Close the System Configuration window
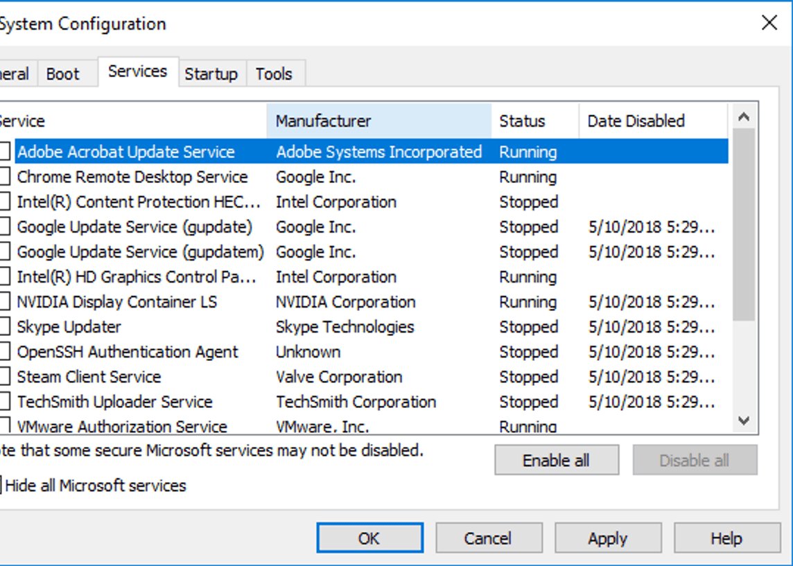 point(769,23)
